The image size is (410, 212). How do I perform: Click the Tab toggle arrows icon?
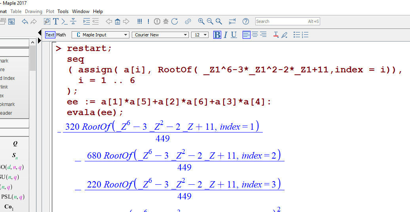(232, 21)
